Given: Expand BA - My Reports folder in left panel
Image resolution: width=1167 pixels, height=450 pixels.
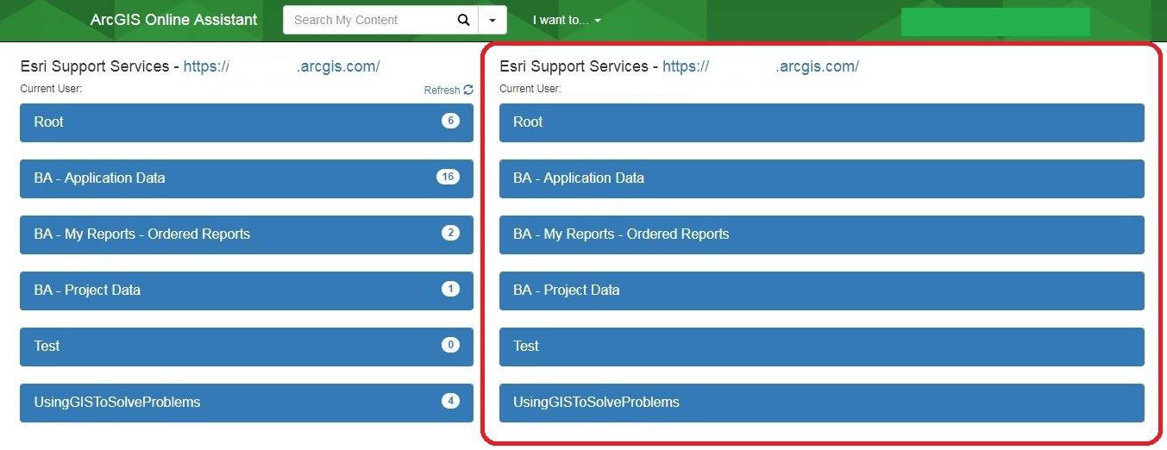Looking at the screenshot, I should point(247,234).
